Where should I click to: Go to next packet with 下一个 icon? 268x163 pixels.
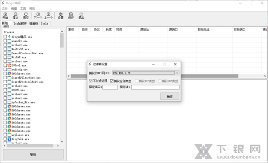pos(38,16)
